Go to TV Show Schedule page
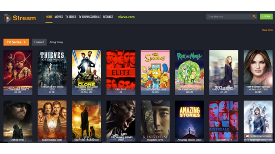 90,17
